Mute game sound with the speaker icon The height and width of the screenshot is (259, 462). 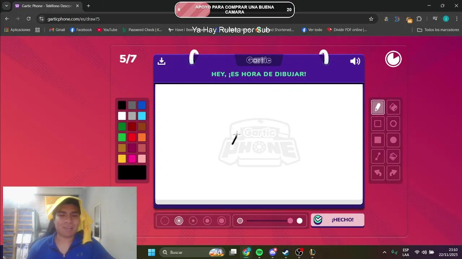point(355,61)
